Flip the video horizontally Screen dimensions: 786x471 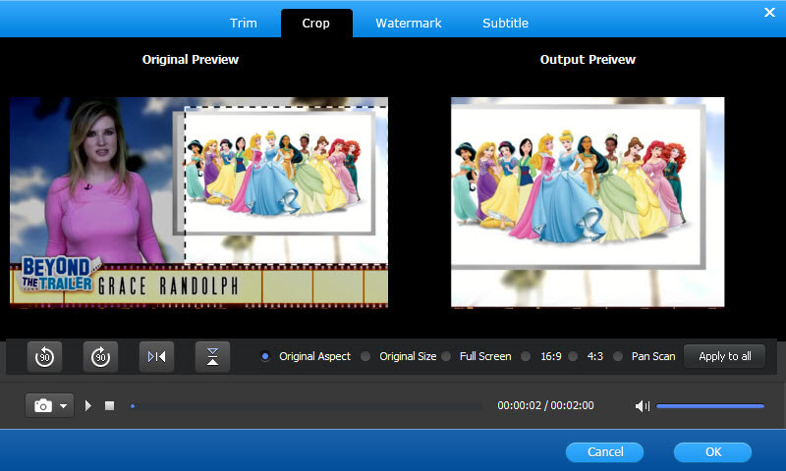point(156,356)
